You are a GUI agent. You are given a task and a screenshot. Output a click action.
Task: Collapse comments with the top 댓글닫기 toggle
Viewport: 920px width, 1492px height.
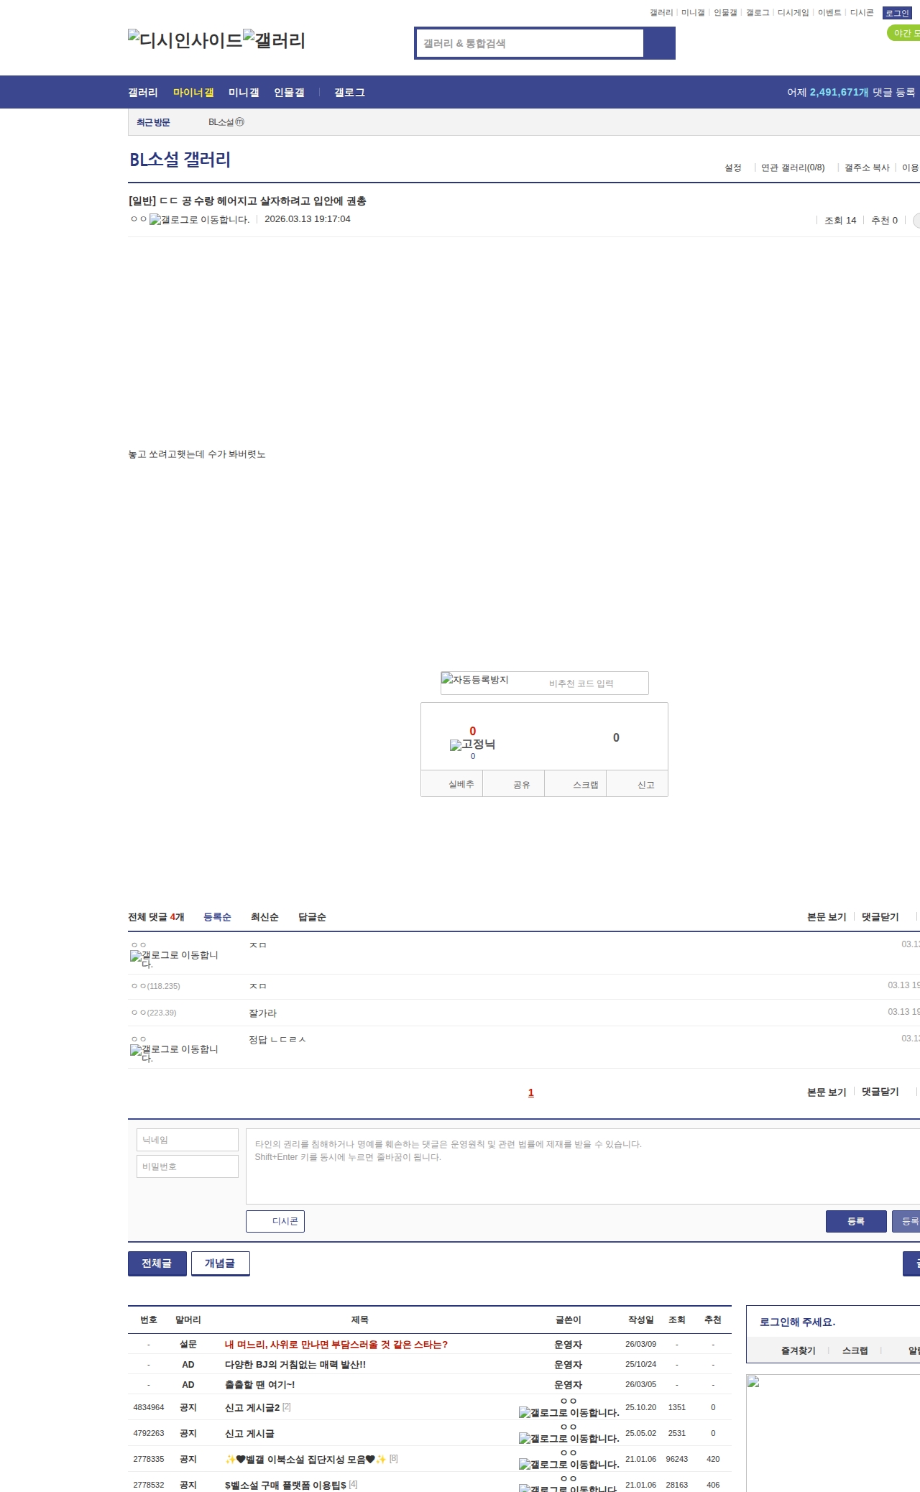point(880,917)
